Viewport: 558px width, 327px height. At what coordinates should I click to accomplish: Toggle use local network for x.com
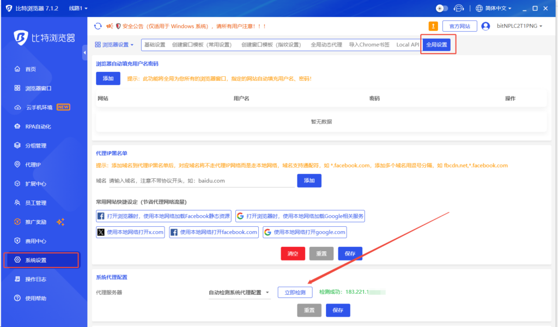130,232
